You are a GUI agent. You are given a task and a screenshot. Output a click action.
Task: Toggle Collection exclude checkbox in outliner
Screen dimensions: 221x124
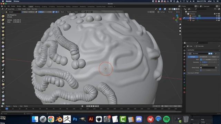click(x=215, y=14)
